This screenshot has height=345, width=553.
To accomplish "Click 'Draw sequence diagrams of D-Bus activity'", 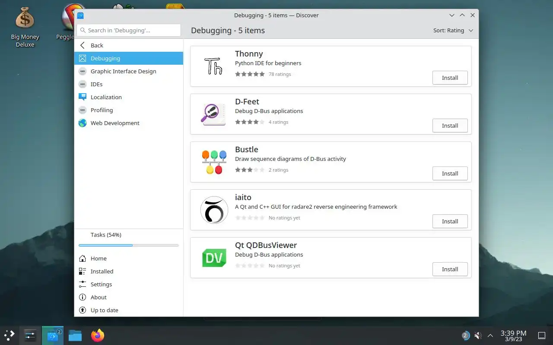I will click(290, 159).
